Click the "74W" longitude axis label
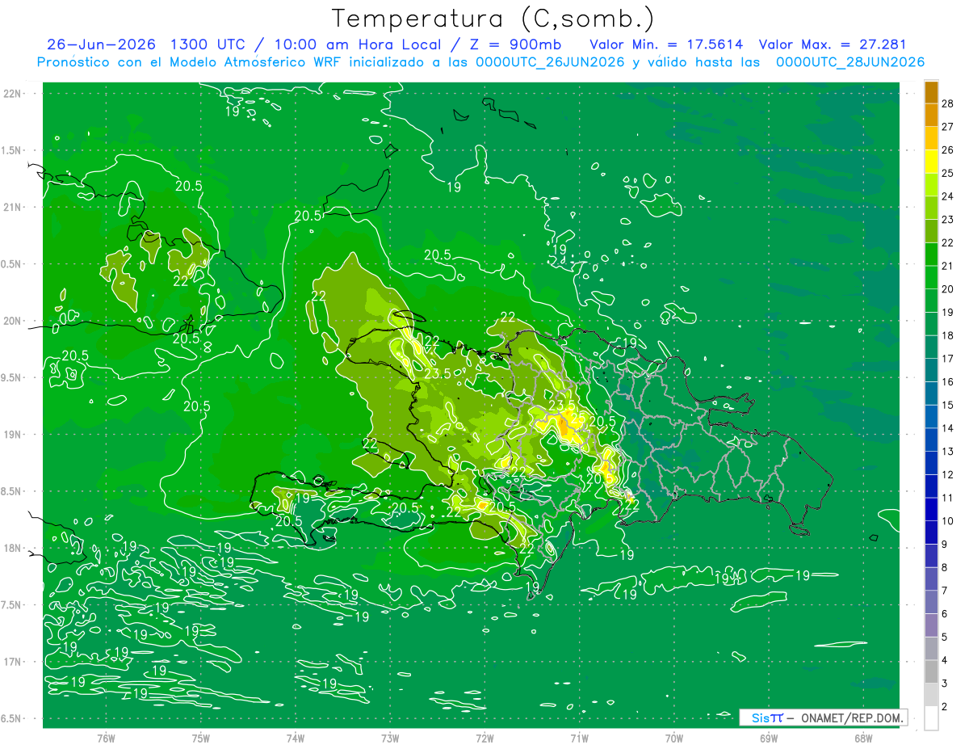Viewport: 969px width, 749px height. coord(296,738)
